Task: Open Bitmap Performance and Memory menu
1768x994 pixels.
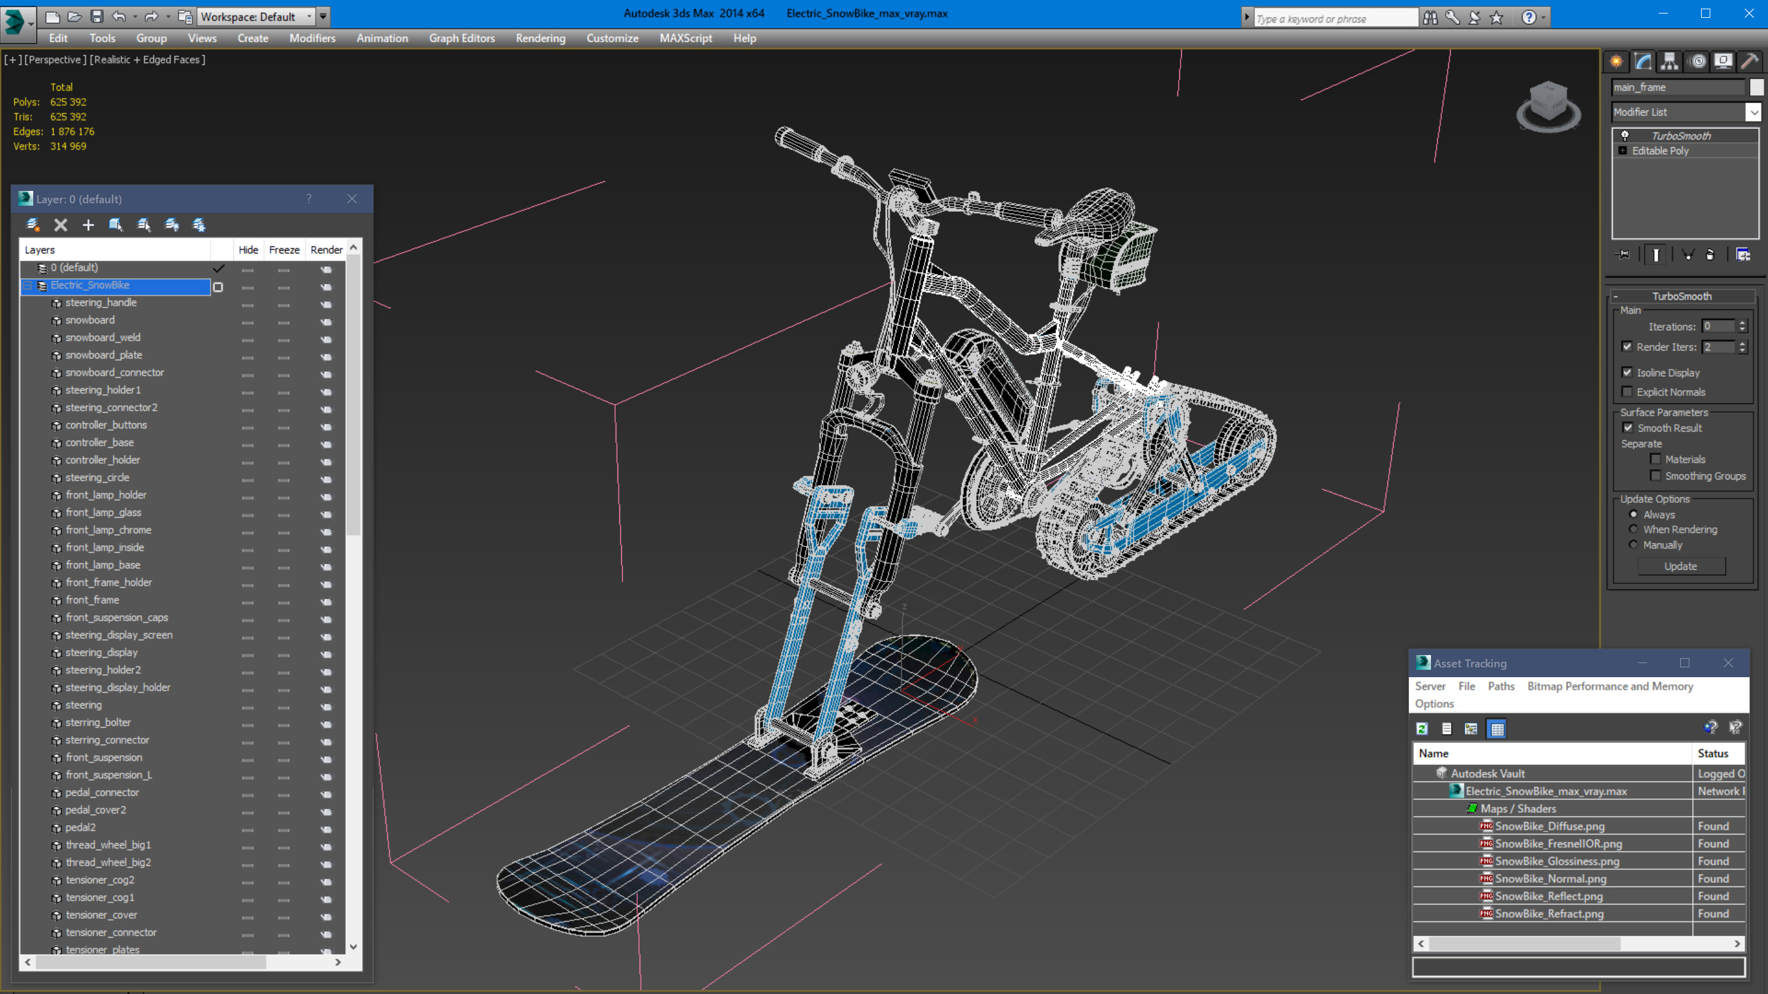Action: coord(1610,686)
